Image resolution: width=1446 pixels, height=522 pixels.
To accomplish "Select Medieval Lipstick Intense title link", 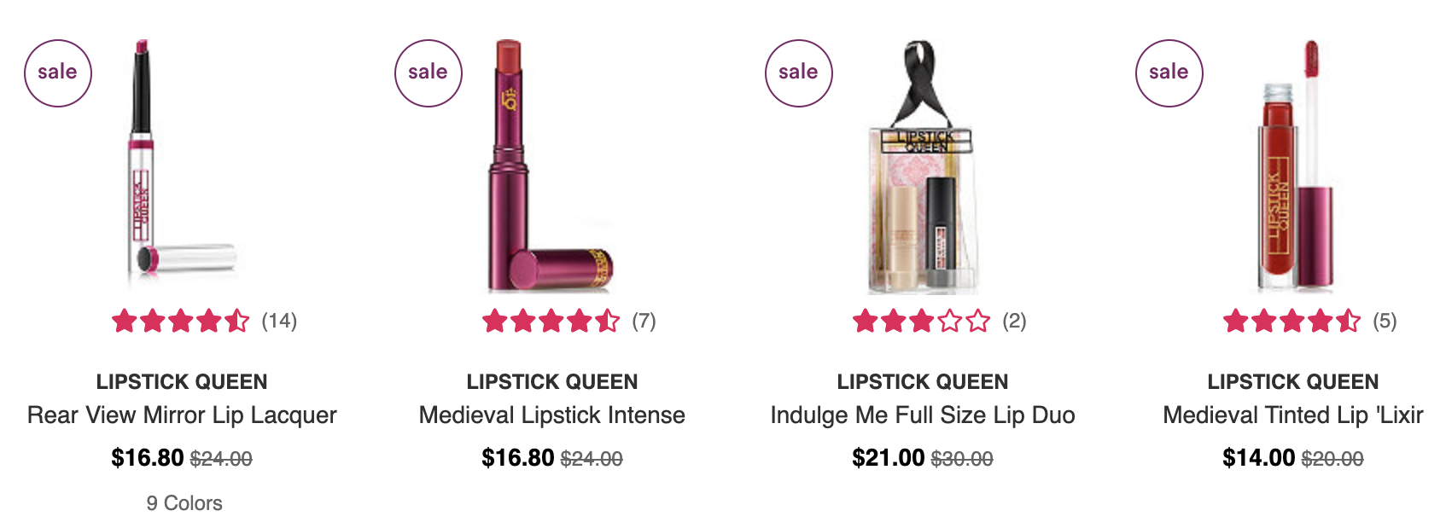I will [552, 415].
